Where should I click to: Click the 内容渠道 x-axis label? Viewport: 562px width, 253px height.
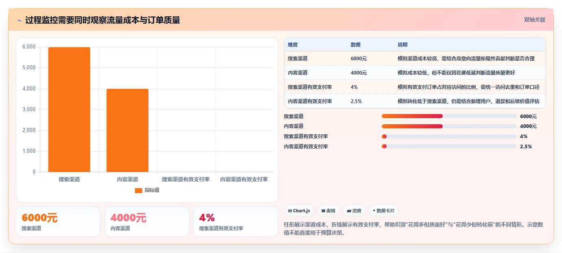(x=127, y=179)
